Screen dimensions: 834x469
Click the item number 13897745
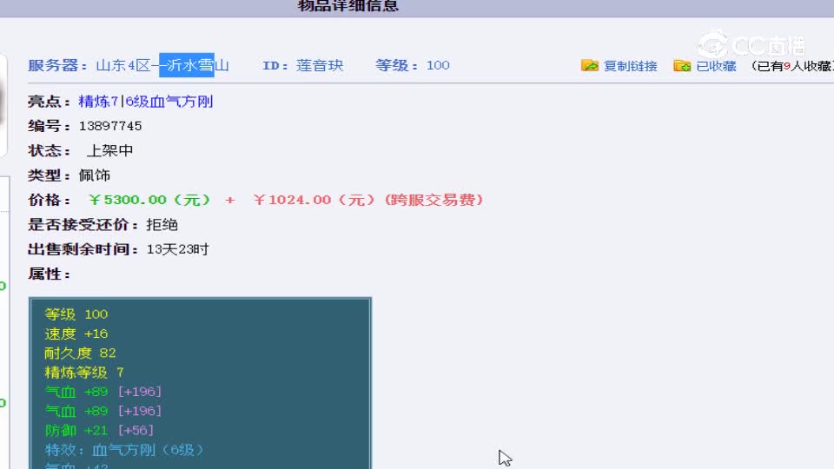(110, 126)
